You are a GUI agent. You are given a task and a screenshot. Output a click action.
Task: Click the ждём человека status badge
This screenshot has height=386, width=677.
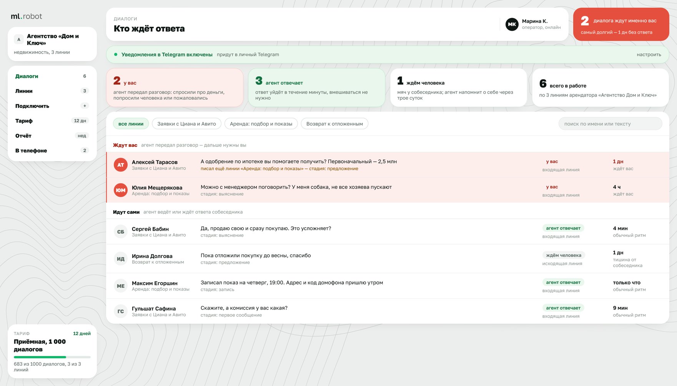[564, 255]
